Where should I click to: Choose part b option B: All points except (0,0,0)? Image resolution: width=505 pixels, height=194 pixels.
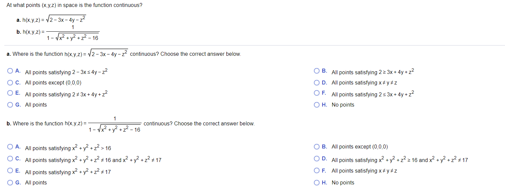click(x=317, y=147)
